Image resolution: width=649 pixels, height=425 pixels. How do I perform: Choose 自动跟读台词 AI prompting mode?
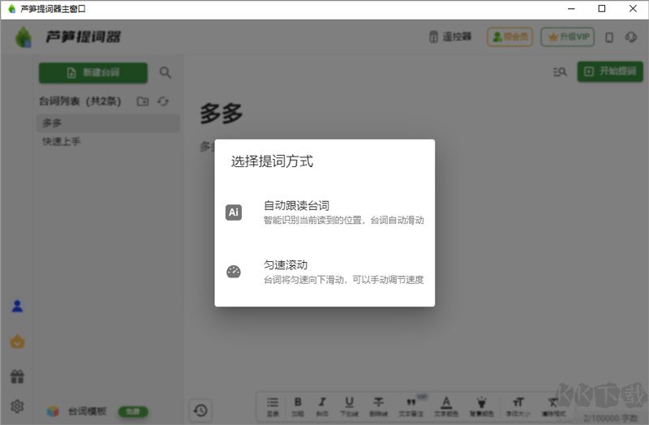click(x=324, y=212)
